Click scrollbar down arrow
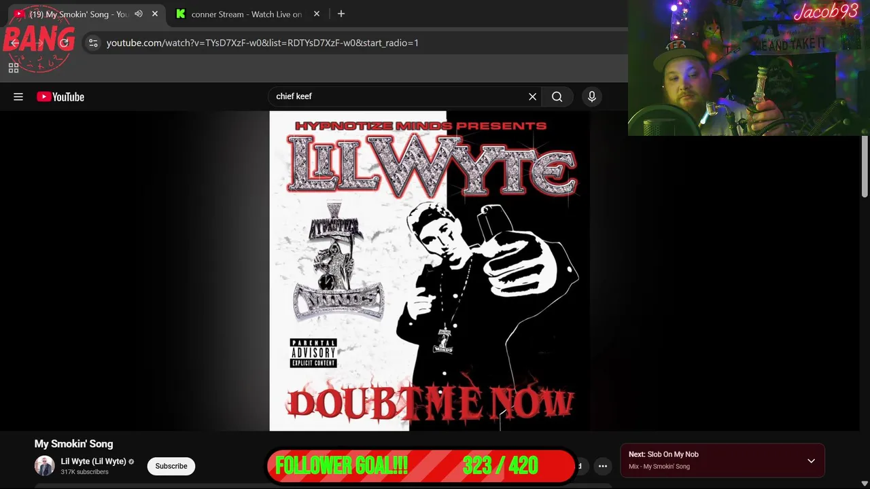870x489 pixels. click(865, 484)
